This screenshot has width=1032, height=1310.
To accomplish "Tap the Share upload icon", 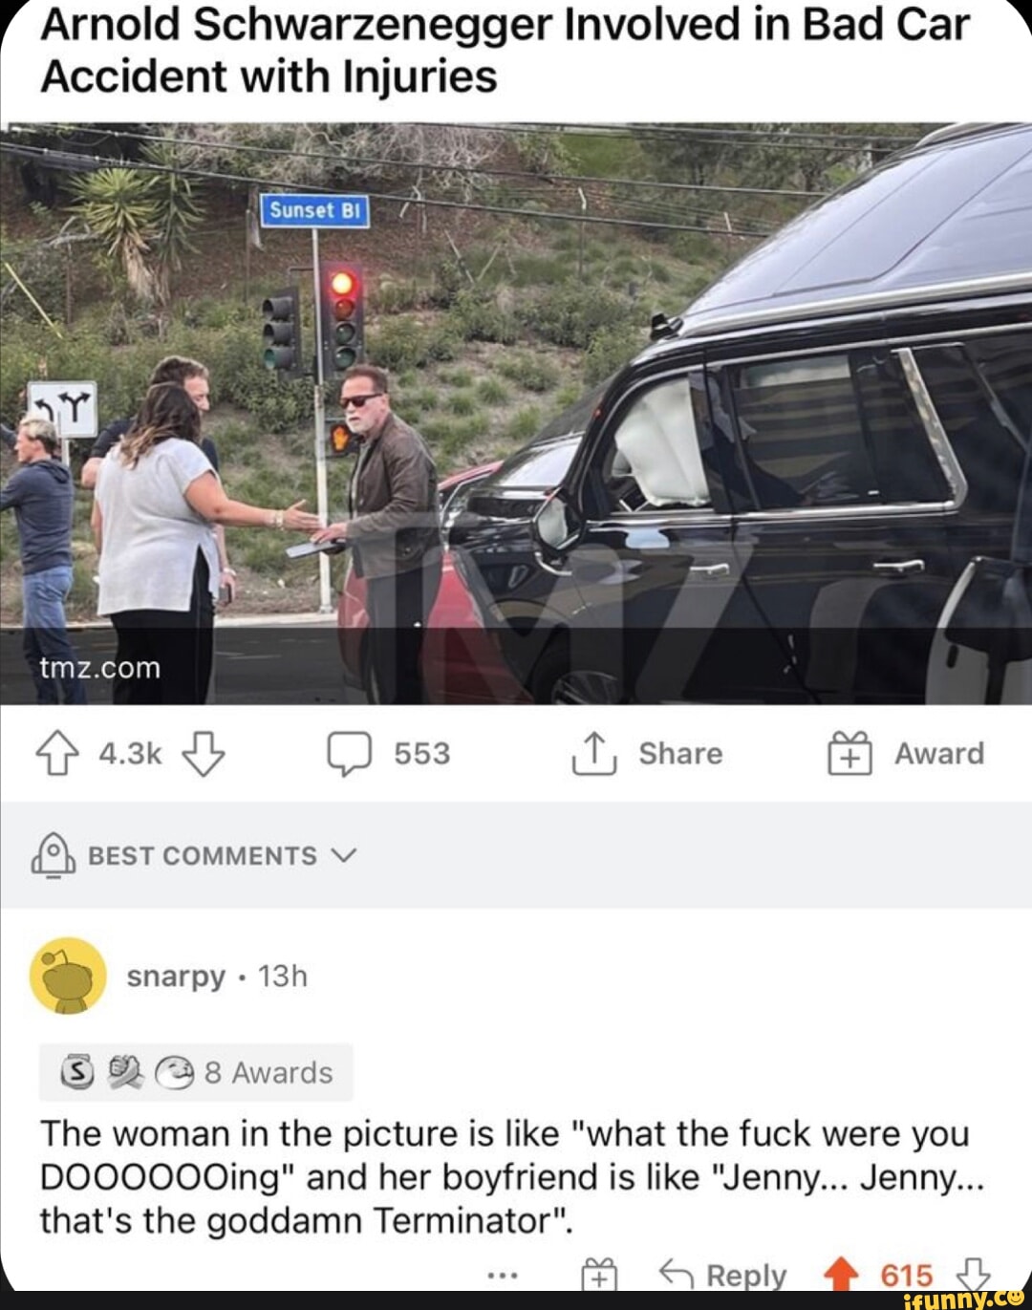I will click(592, 754).
